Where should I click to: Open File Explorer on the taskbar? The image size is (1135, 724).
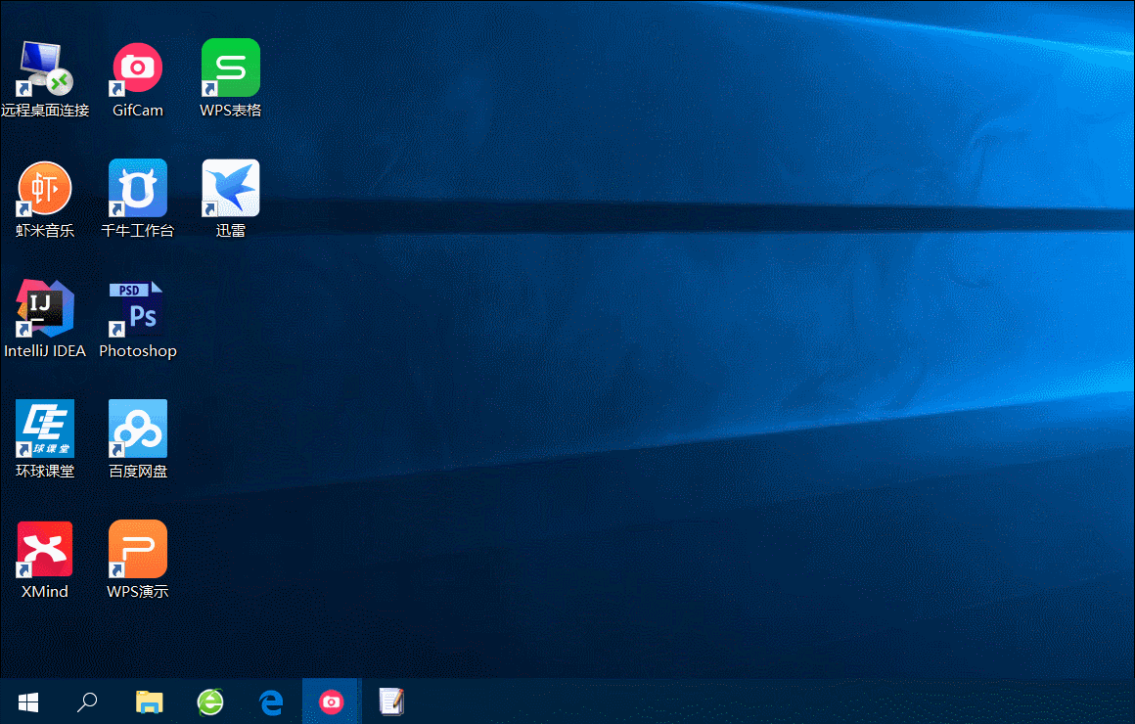coord(149,701)
